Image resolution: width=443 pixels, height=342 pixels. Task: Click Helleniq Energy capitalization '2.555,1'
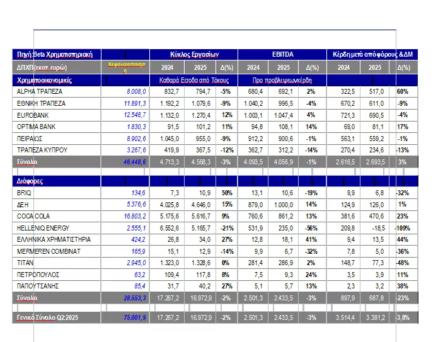[136, 228]
